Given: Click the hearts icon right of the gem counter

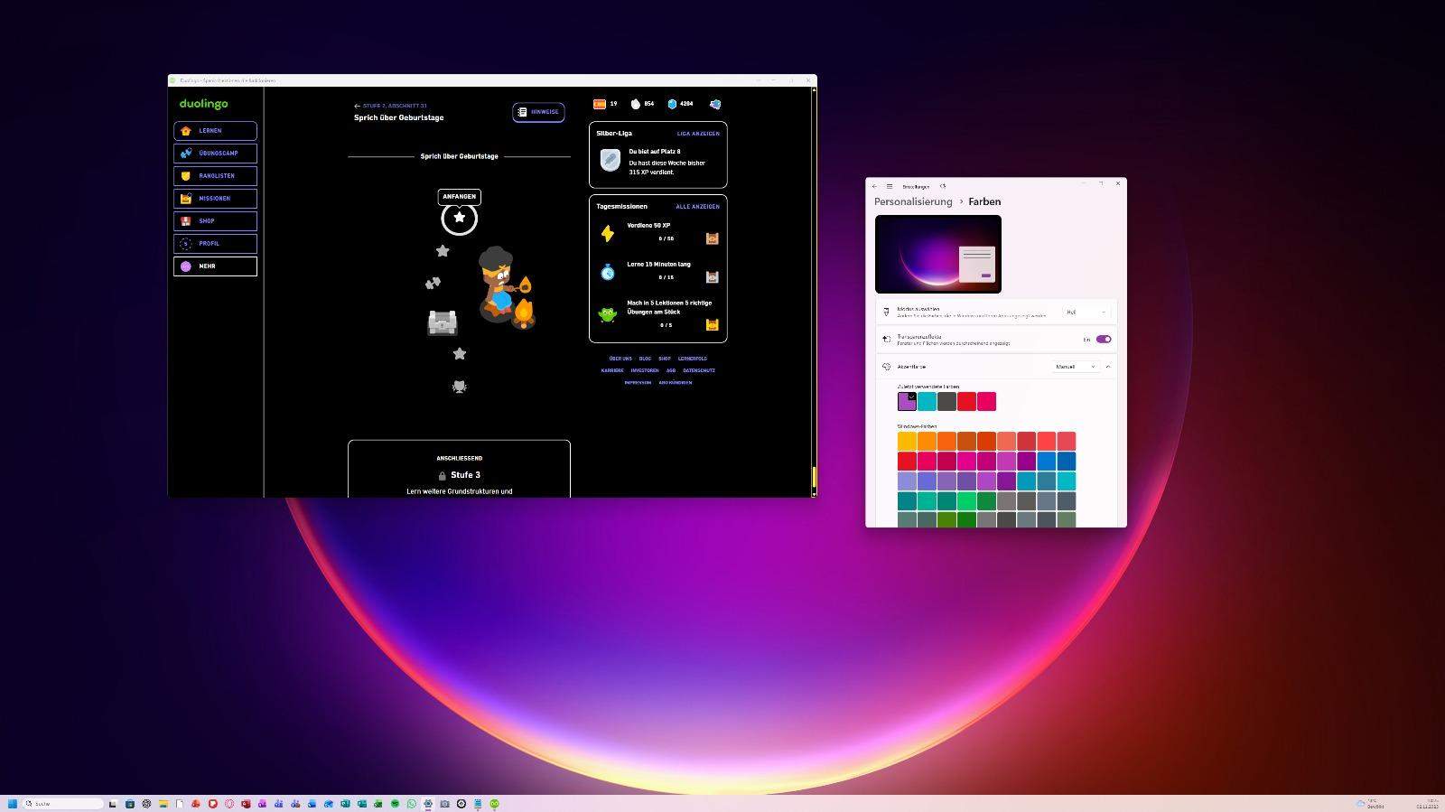Looking at the screenshot, I should tap(715, 104).
